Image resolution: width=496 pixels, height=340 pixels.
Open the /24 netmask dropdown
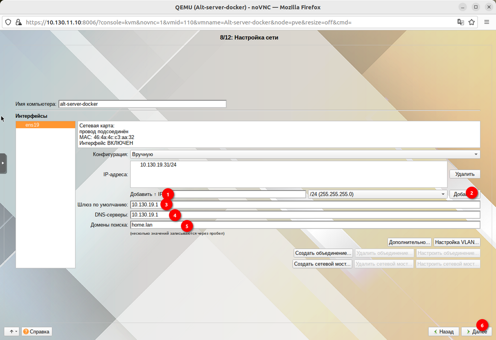(377, 194)
